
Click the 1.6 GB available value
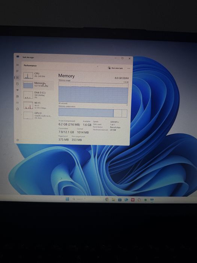87,125
